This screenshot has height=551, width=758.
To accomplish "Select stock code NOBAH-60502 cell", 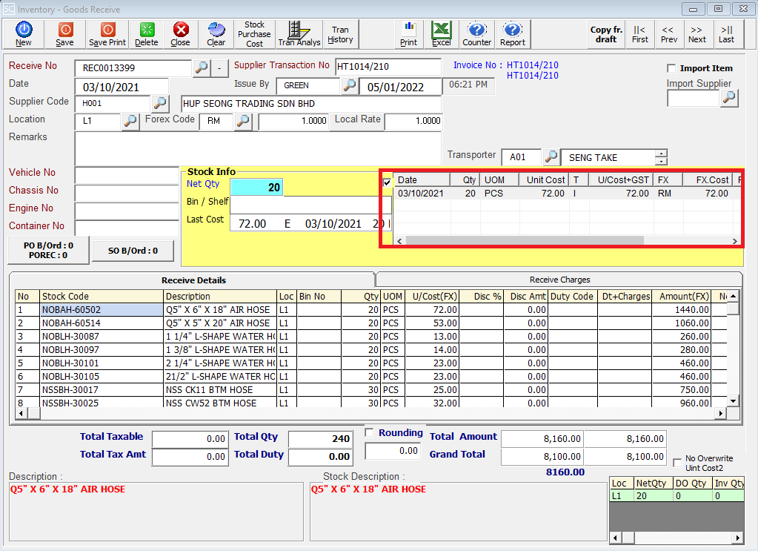I will coord(102,309).
